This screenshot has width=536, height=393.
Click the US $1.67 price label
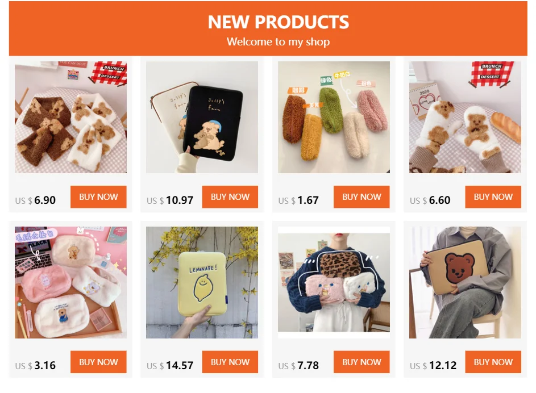[298, 200]
